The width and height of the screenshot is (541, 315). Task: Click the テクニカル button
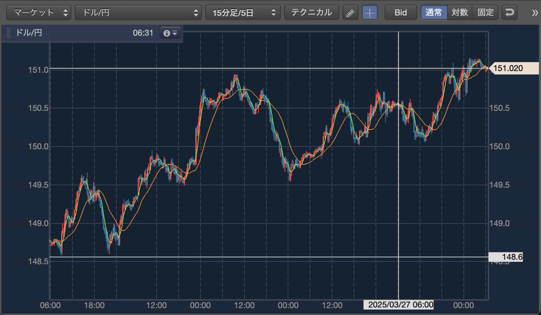tap(312, 13)
